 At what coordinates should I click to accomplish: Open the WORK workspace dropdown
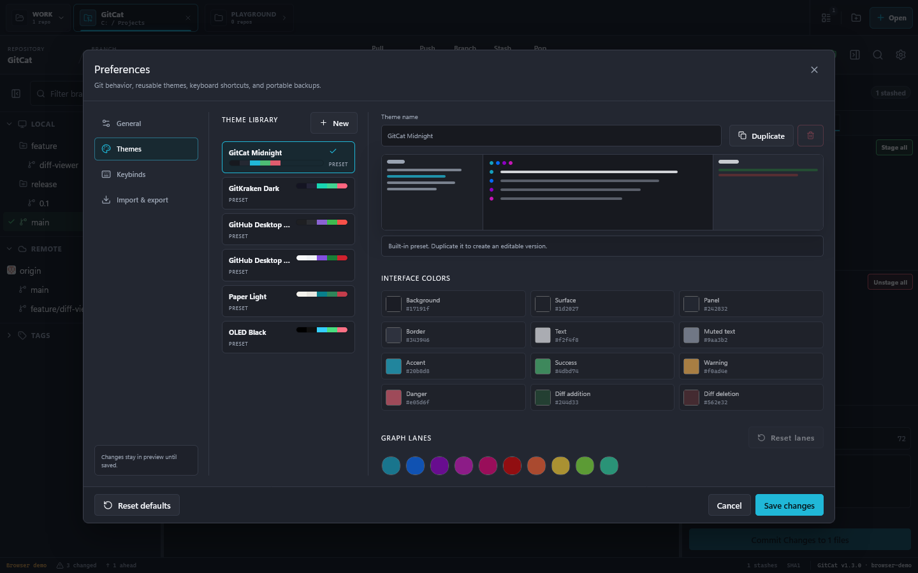(x=40, y=18)
